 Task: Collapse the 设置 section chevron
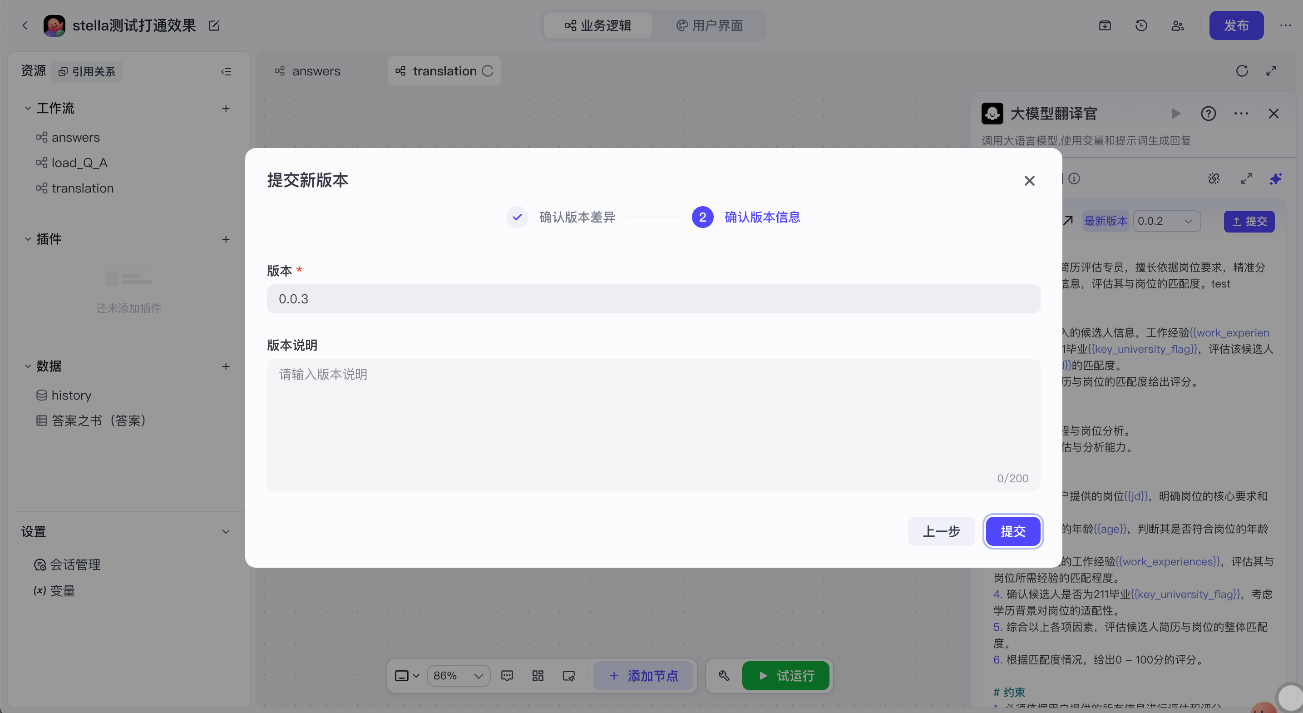pyautogui.click(x=226, y=531)
